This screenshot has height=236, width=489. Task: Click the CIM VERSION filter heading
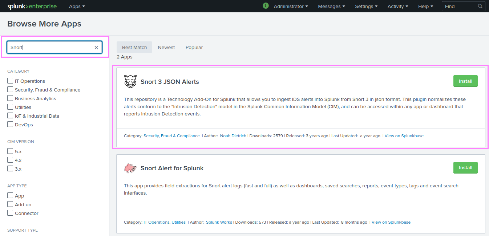click(21, 142)
